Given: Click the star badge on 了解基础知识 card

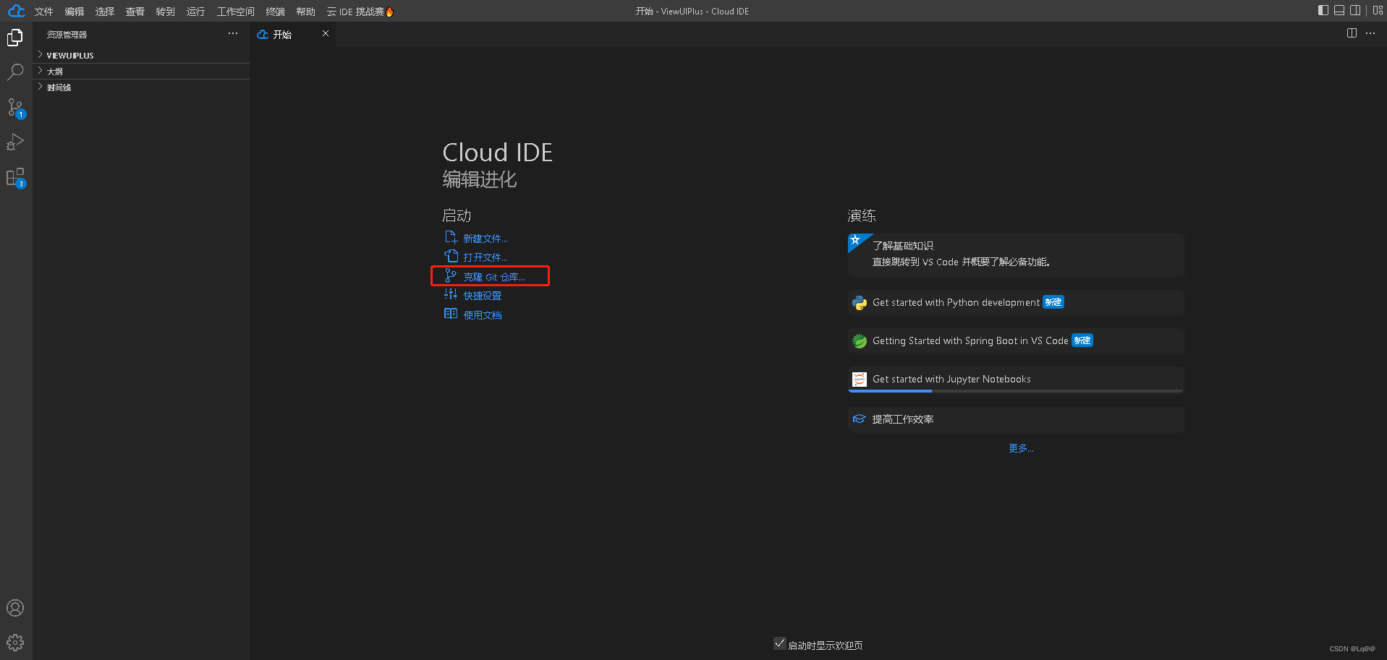Looking at the screenshot, I should [856, 241].
